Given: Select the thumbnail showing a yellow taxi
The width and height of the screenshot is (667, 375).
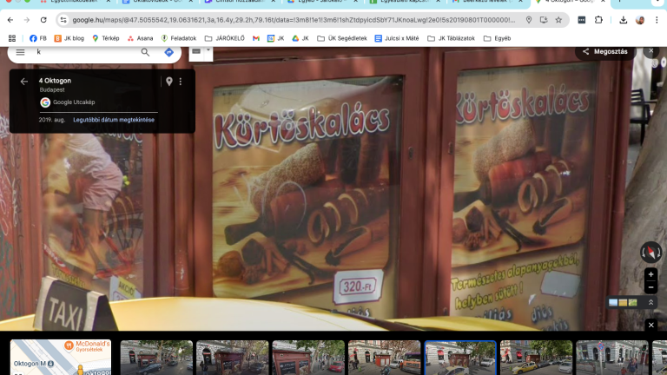Looking at the screenshot, I should coord(536,358).
